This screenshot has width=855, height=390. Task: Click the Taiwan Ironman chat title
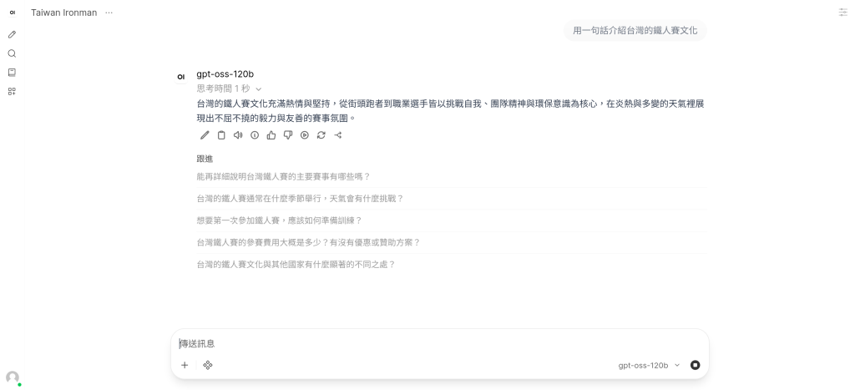point(63,13)
